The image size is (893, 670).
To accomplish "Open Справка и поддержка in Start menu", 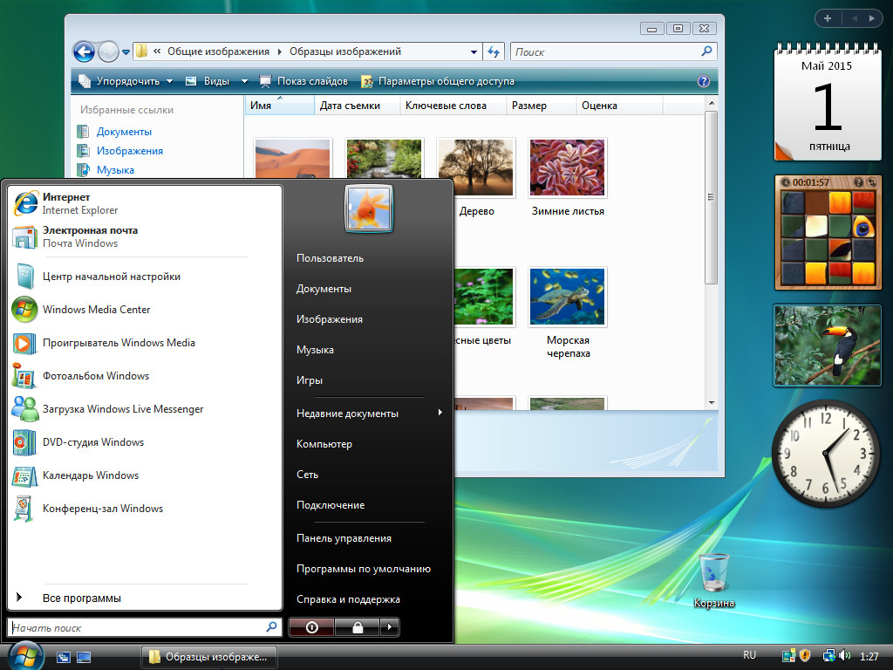I will coord(348,599).
